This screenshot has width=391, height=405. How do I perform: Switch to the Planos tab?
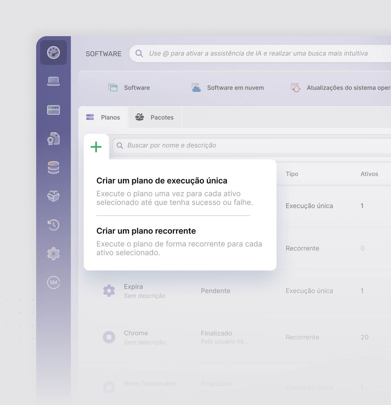click(103, 117)
